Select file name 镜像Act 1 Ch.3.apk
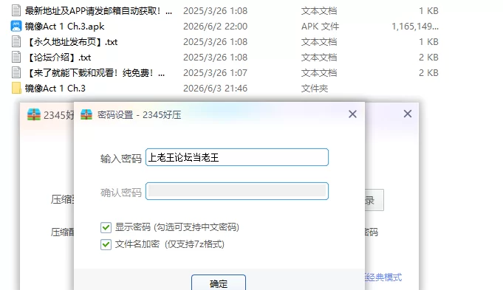This screenshot has height=290, width=503. (x=64, y=27)
